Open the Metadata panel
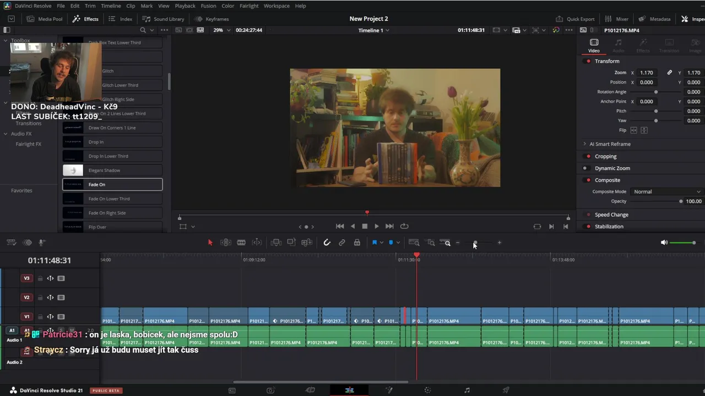This screenshot has height=396, width=705. [654, 19]
